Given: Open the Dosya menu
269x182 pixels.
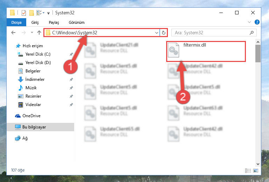Looking at the screenshot, I should (16, 22).
